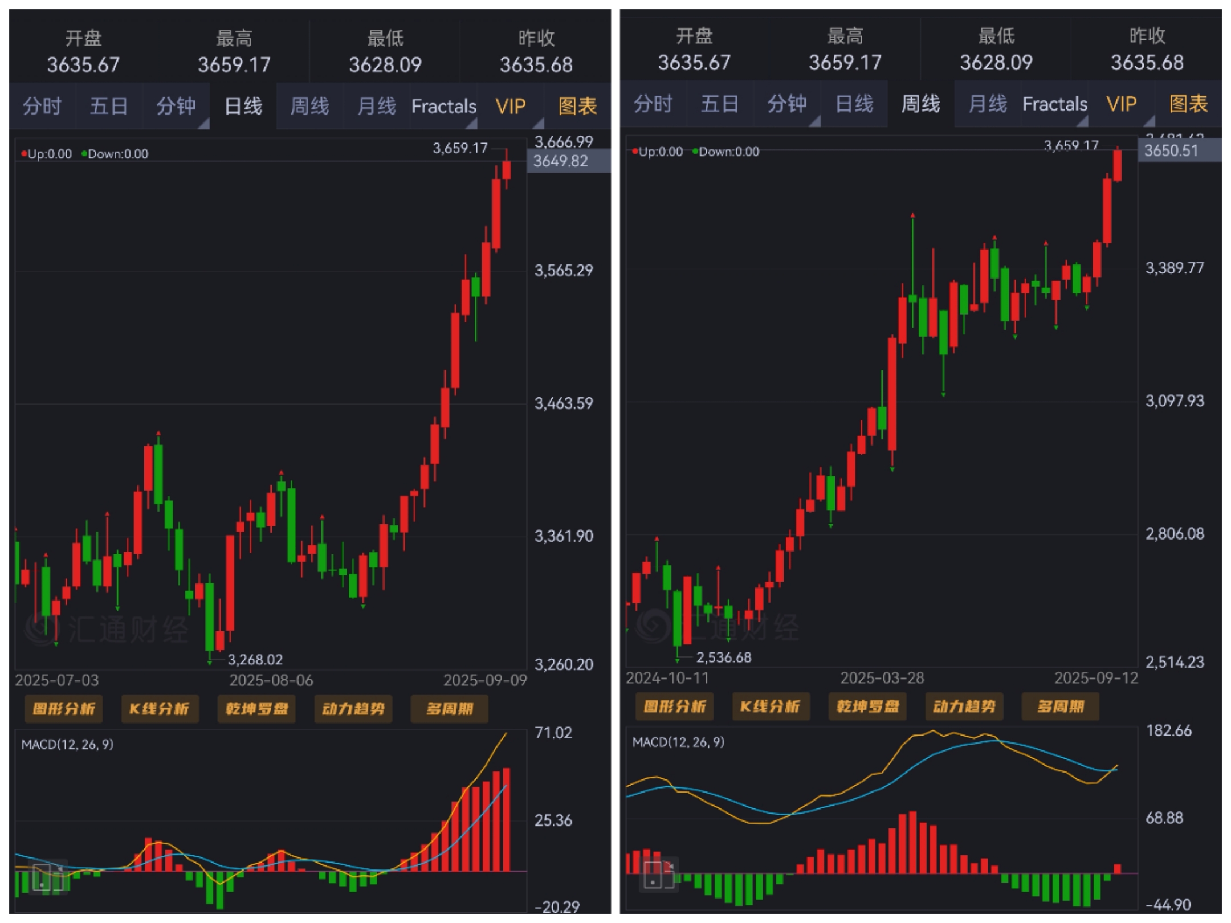Open 动力趋势 tool under right chart

tap(964, 706)
